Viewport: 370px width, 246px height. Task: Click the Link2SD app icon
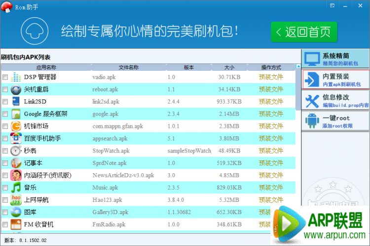click(16, 102)
